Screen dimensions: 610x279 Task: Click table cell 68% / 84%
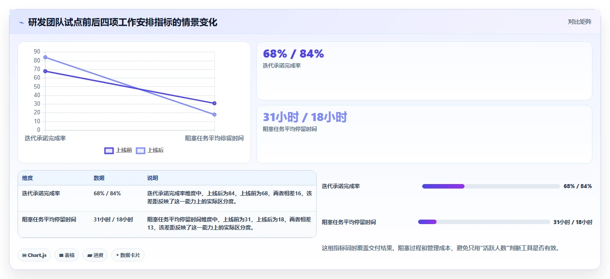point(107,193)
